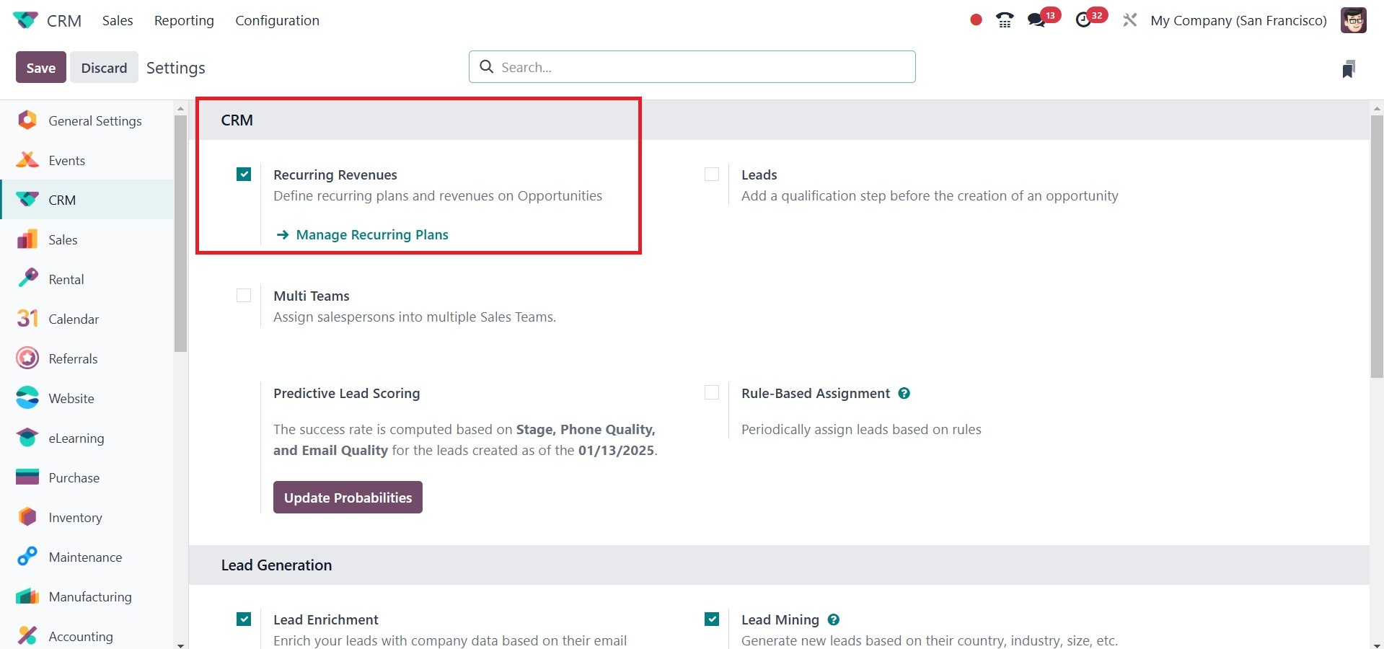Open the activities clock icon
The width and height of the screenshot is (1384, 649).
pyautogui.click(x=1083, y=20)
